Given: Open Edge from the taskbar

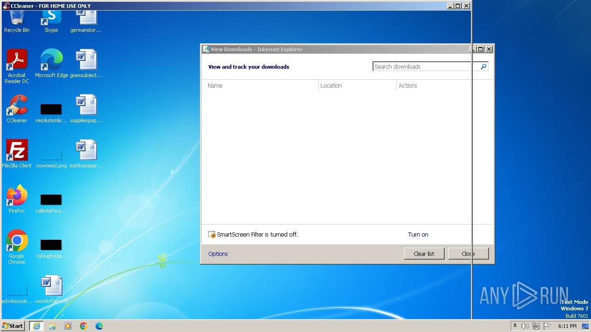Looking at the screenshot, I should tap(99, 326).
